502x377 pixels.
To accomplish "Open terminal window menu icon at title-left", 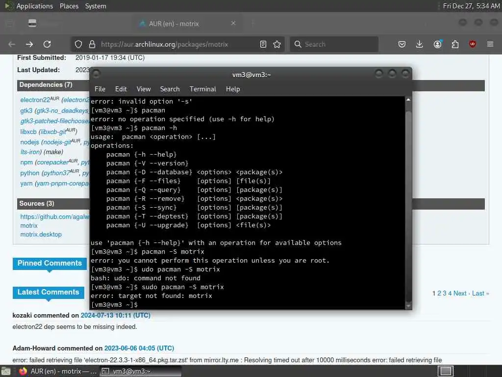I will (96, 74).
